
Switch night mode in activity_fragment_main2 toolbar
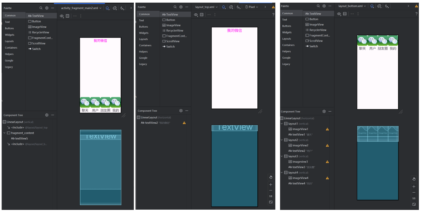point(122,8)
